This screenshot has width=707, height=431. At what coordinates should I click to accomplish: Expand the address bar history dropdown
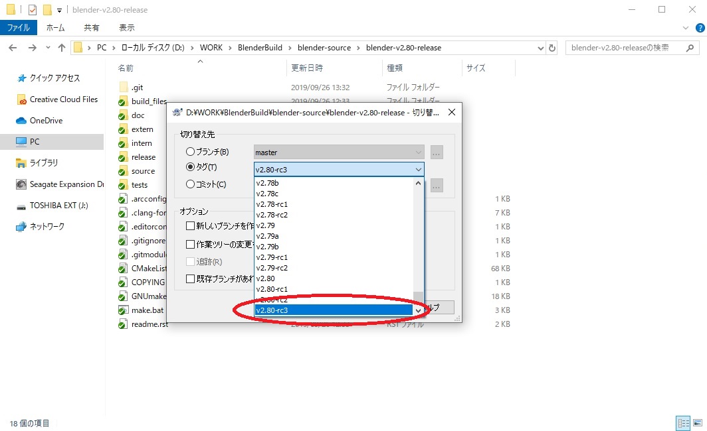(x=541, y=48)
